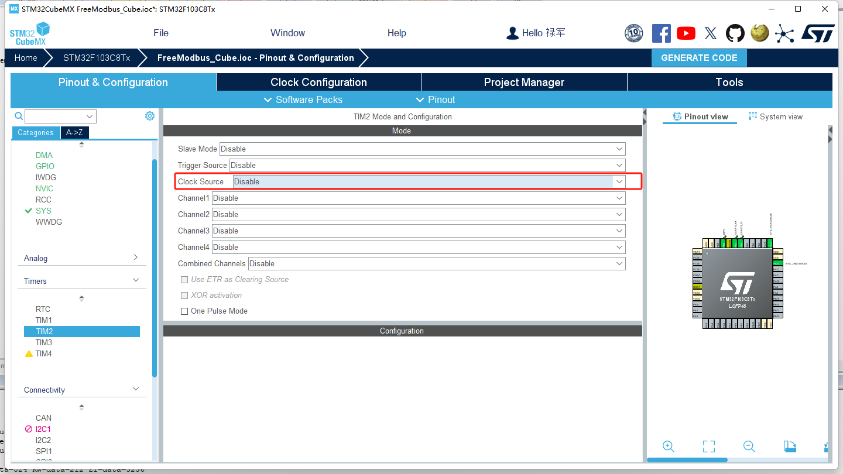Open the Clock Source dropdown

tap(429, 181)
